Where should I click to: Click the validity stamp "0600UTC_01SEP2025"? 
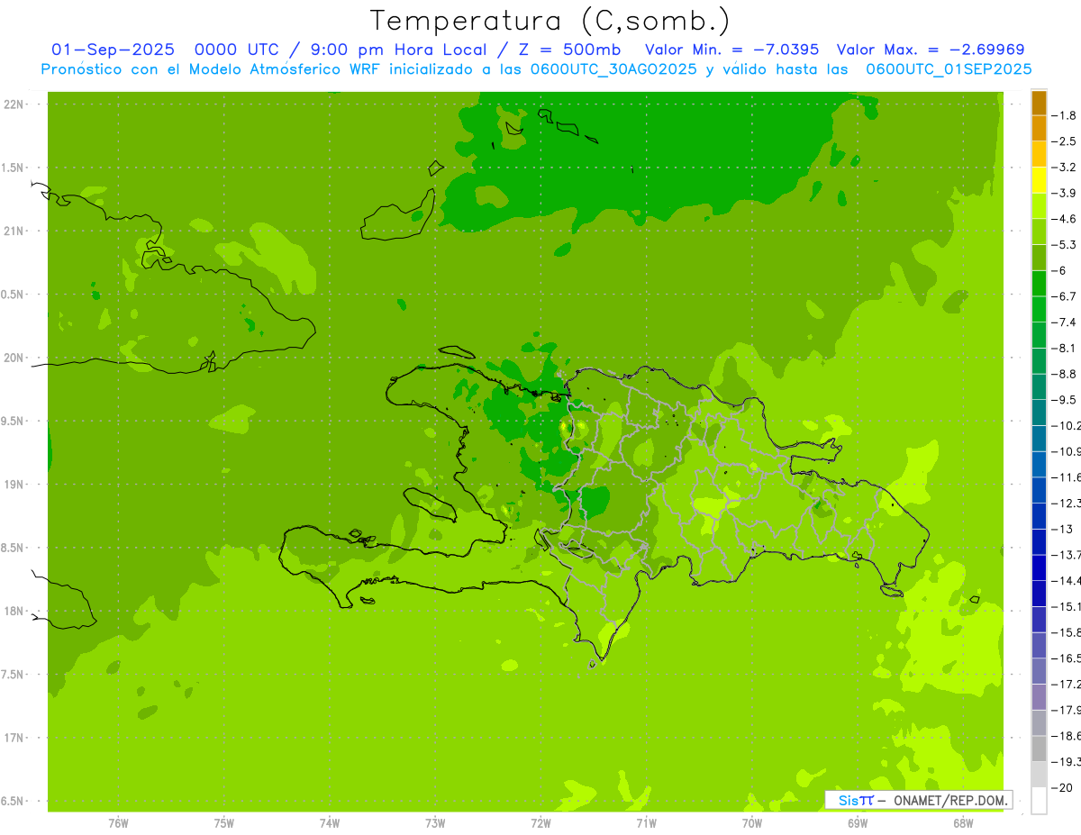click(x=949, y=69)
